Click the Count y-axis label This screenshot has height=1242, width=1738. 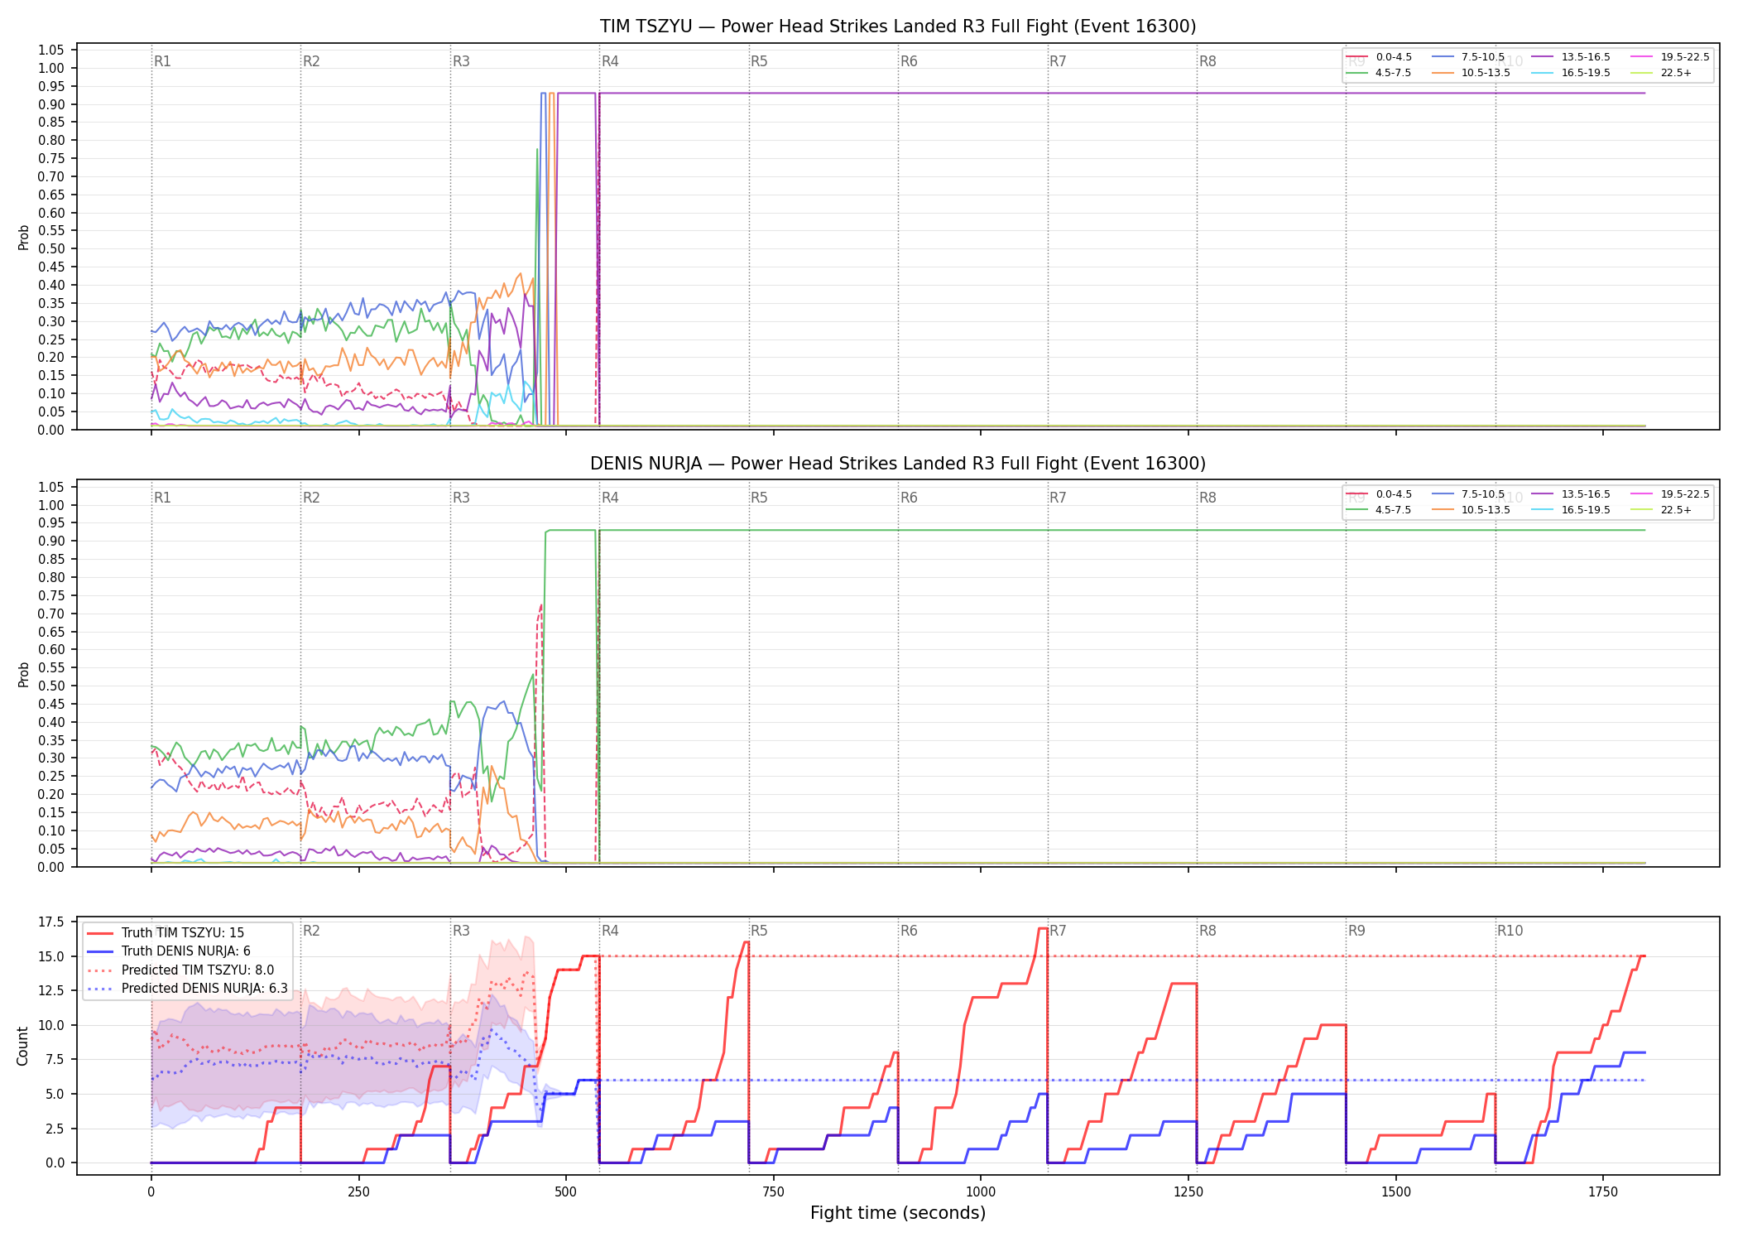click(x=23, y=1046)
